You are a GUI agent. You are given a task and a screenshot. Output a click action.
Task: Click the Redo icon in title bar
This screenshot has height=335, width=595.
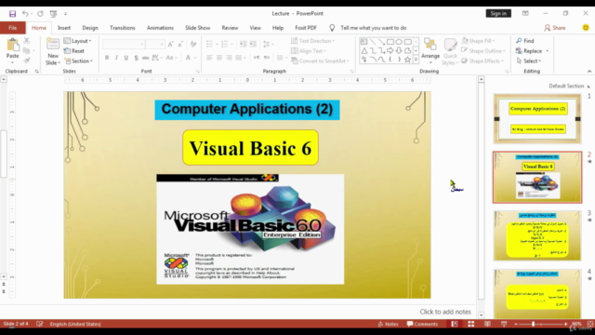40,14
